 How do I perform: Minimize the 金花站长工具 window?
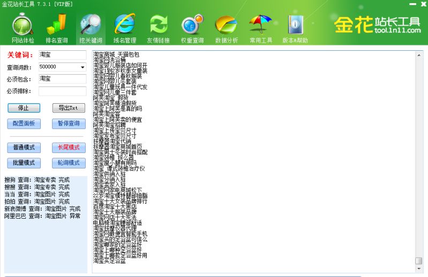[412, 4]
